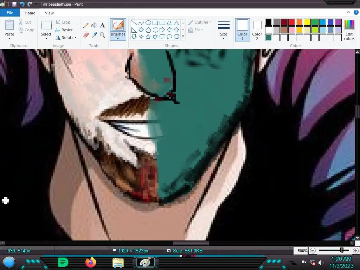Select the Fill with color bucket tool
Viewport: 360px width, 270px height.
tap(94, 25)
